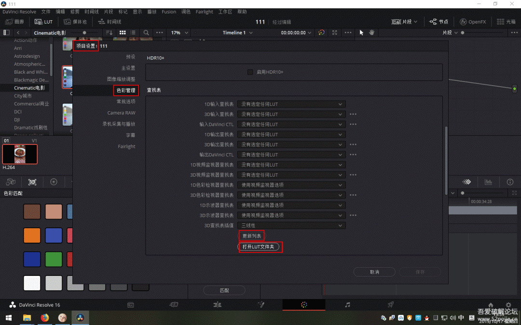Select the 主设置 settings tab

128,68
